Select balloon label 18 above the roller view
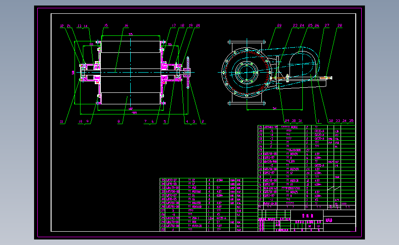The height and width of the screenshot is (245, 399). pyautogui.click(x=182, y=25)
